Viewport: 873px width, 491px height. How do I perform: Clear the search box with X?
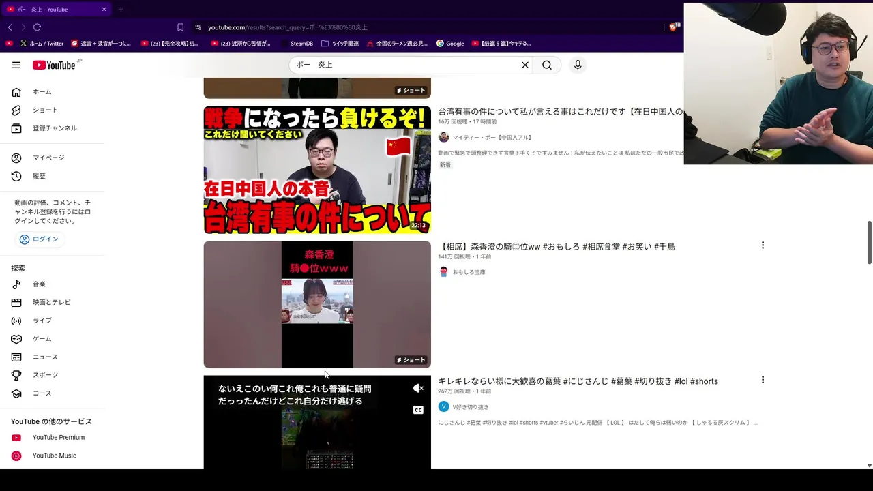pyautogui.click(x=525, y=65)
